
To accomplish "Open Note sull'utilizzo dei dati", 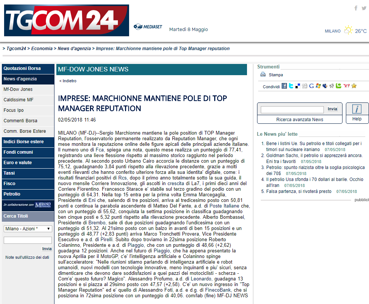I will tap(27, 257).
